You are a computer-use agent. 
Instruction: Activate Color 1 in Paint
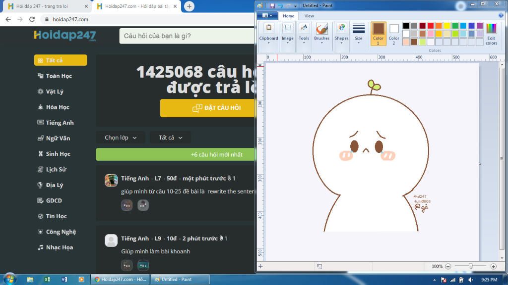coord(378,34)
